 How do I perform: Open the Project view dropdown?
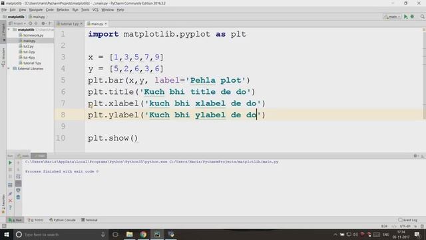point(17,24)
